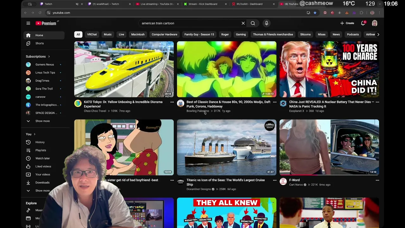Start voice search with microphone icon
The width and height of the screenshot is (405, 228).
(266, 23)
